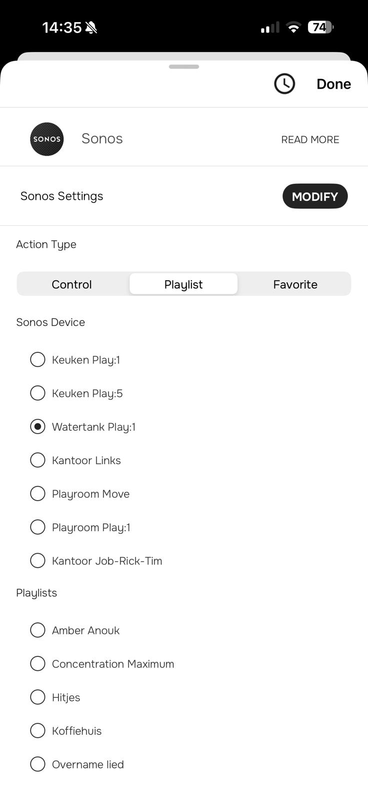This screenshot has height=801, width=368.
Task: Switch to the Favorite action type
Action: point(295,284)
